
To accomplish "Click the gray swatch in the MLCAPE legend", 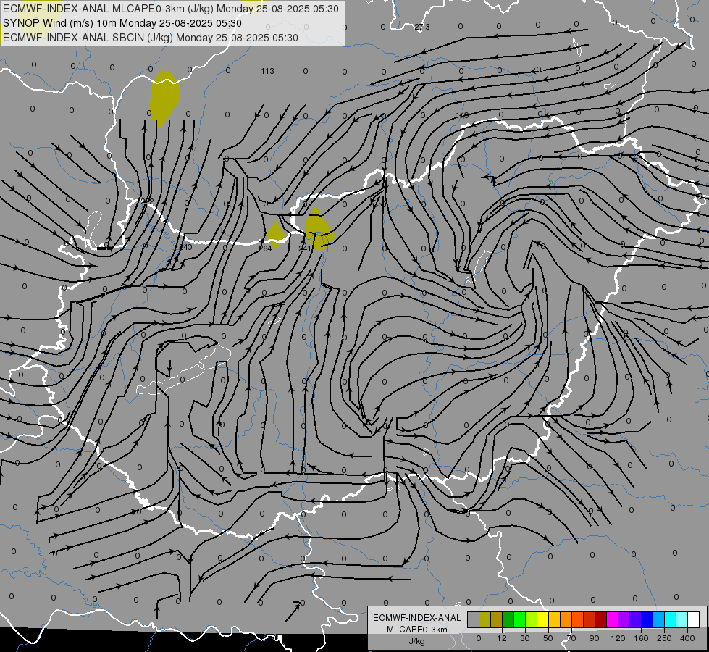I will pos(473,619).
